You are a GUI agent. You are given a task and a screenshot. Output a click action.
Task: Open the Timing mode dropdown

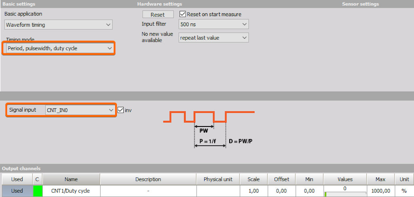(x=59, y=48)
